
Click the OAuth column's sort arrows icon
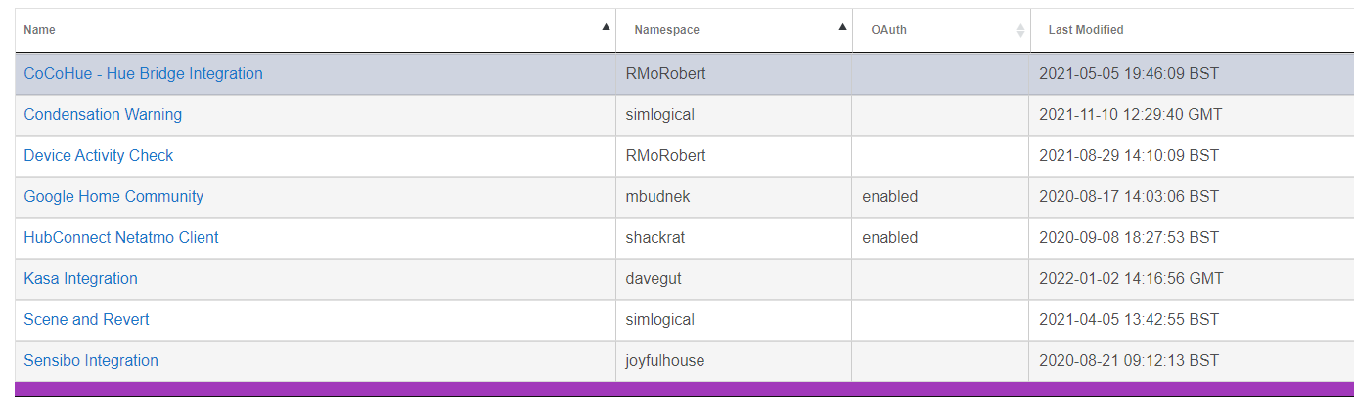coord(1020,30)
